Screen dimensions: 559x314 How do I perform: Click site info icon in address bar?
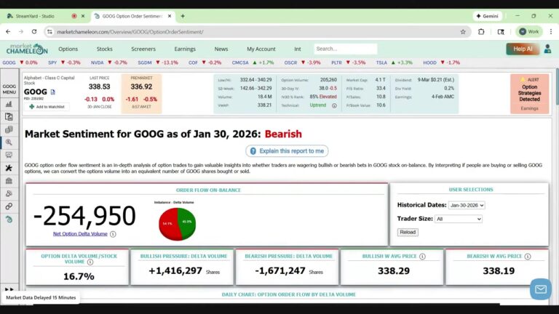point(49,32)
